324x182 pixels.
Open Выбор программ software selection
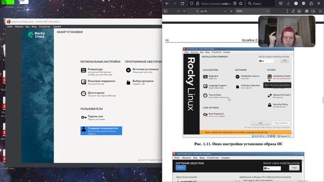140,82
